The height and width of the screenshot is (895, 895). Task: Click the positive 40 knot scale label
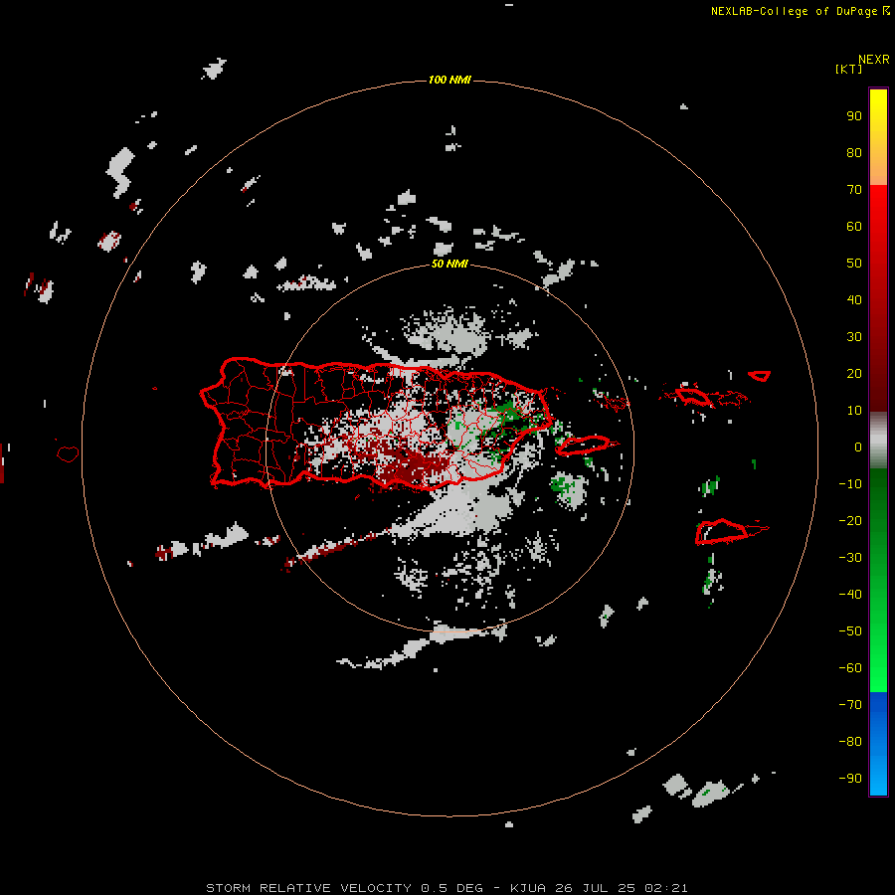pyautogui.click(x=854, y=299)
